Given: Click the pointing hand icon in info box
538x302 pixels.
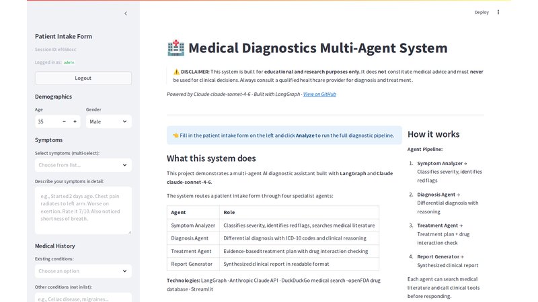Looking at the screenshot, I should 176,136.
